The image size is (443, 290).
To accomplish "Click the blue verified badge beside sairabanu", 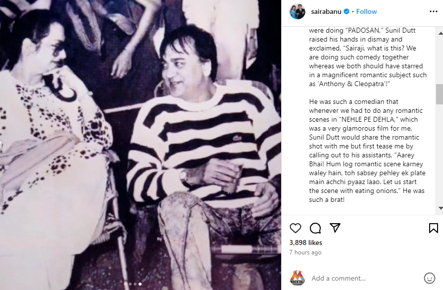I will pyautogui.click(x=346, y=11).
